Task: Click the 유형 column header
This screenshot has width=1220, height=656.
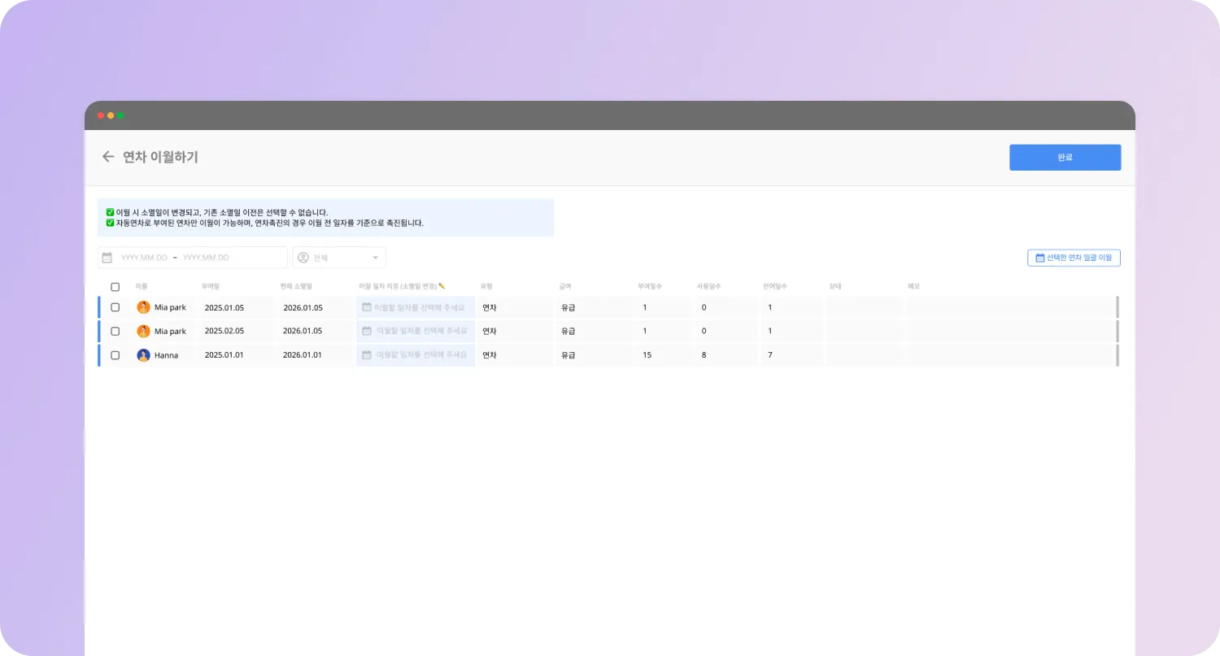Action: click(x=486, y=286)
